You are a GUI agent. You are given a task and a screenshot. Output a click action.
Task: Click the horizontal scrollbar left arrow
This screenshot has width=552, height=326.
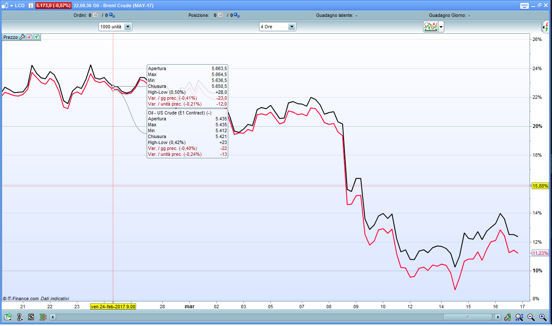pyautogui.click(x=53, y=317)
